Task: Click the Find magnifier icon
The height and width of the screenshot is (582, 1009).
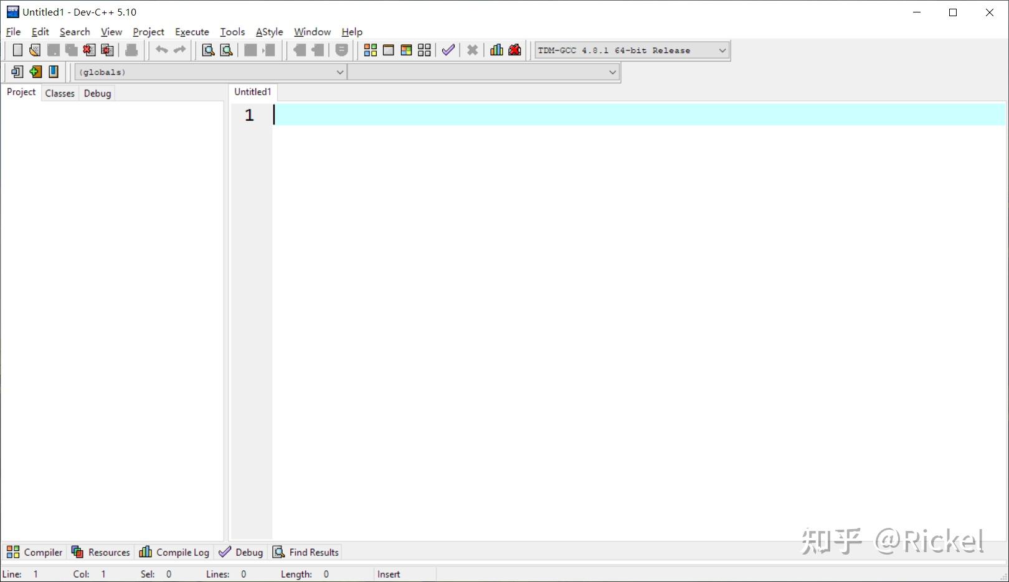Action: point(208,50)
